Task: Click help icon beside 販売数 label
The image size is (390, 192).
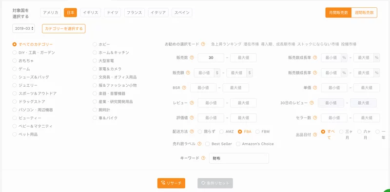Action: click(192, 58)
